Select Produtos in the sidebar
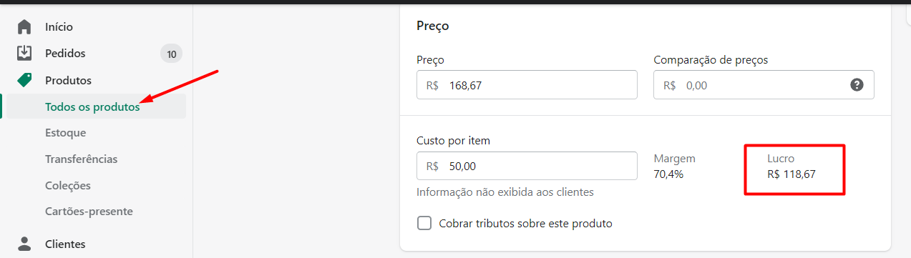 [x=68, y=80]
